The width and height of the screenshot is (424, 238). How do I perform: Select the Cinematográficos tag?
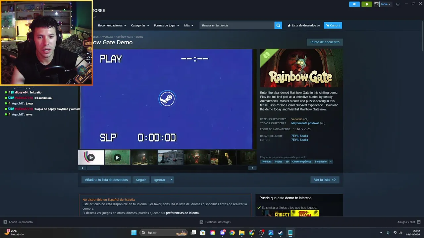(302, 162)
